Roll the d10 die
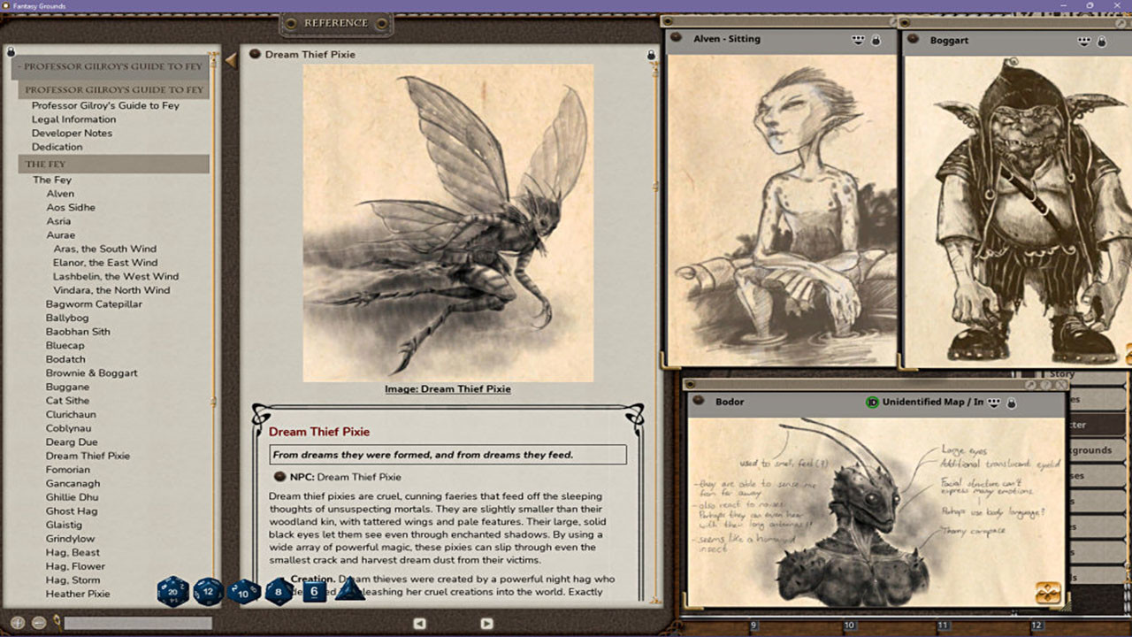 [x=241, y=593]
